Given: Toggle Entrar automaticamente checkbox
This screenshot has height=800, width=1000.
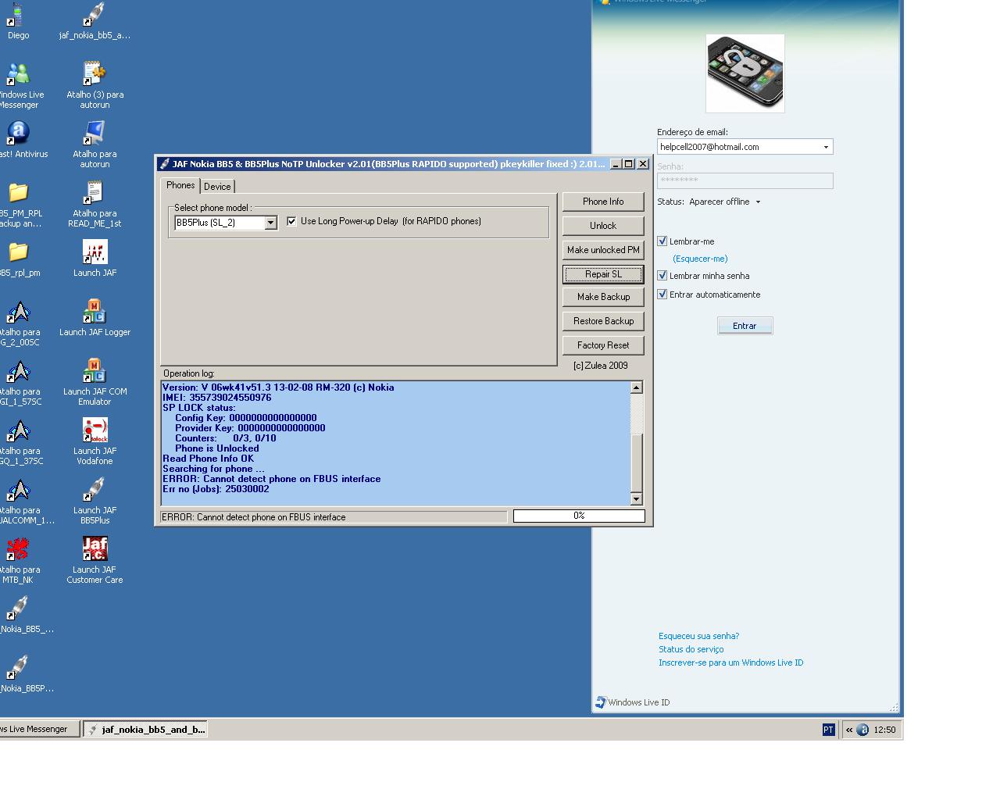Looking at the screenshot, I should 662,295.
